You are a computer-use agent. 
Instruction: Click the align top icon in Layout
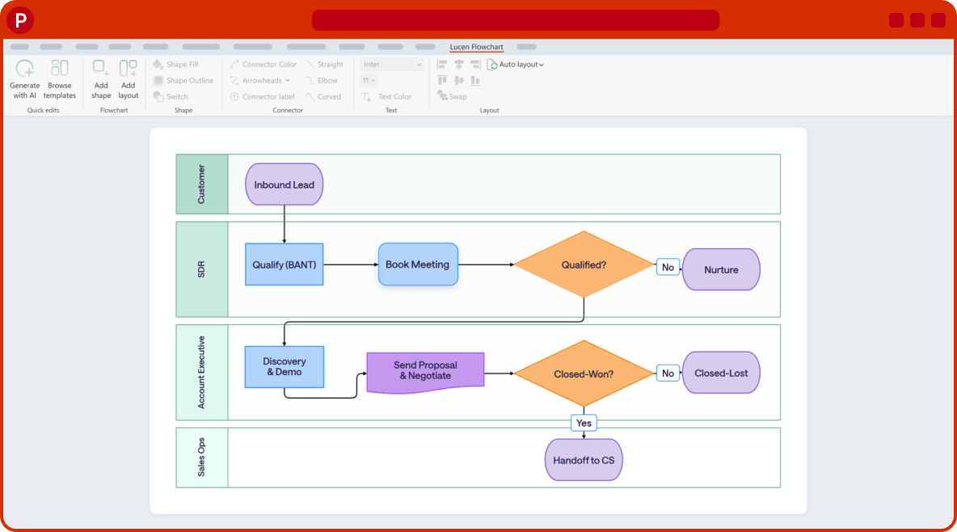[442, 80]
